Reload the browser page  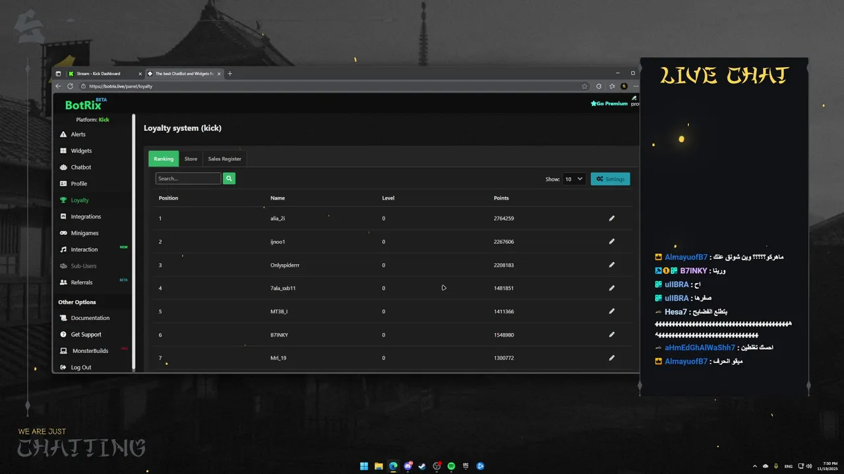point(70,86)
